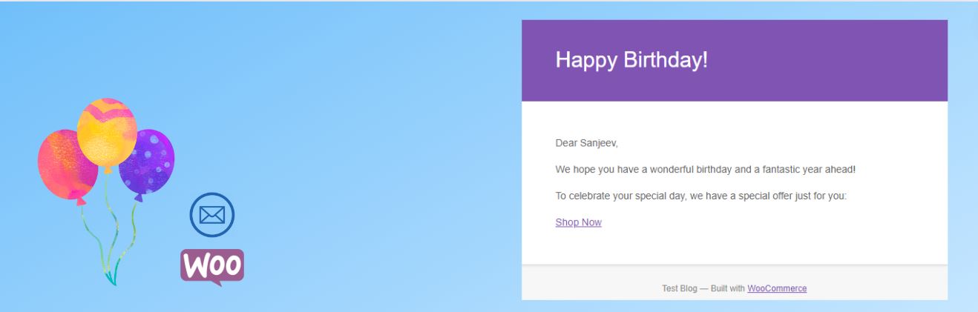Open the Shop Now link

point(578,222)
